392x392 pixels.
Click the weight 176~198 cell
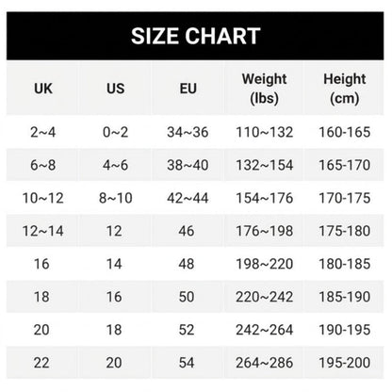(264, 231)
